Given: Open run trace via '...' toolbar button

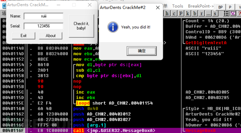Looking at the screenshot, I should (209, 14).
